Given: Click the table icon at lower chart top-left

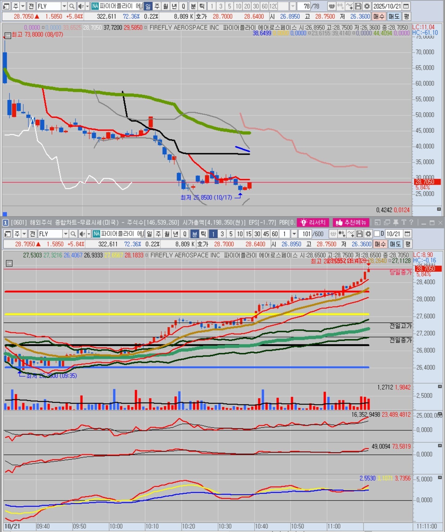Looking at the screenshot, I should (x=9, y=263).
